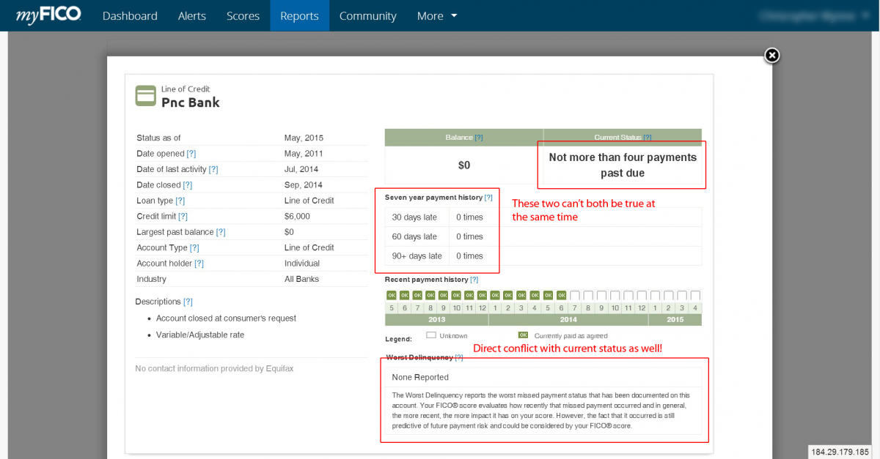Screen dimensions: 880x459
Task: Show help for Loan type
Action: pyautogui.click(x=180, y=201)
